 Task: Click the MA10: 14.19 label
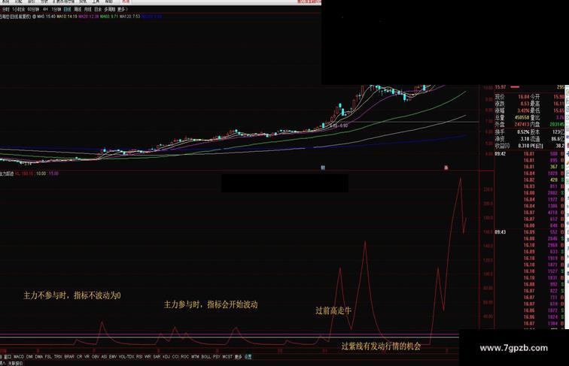coord(67,17)
